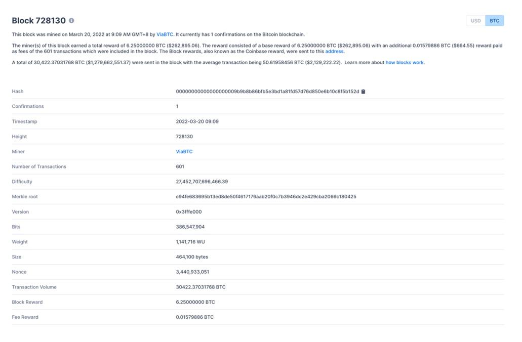Click timestamp value 2022-03-20 09:09
This screenshot has width=522, height=342.
click(x=197, y=121)
